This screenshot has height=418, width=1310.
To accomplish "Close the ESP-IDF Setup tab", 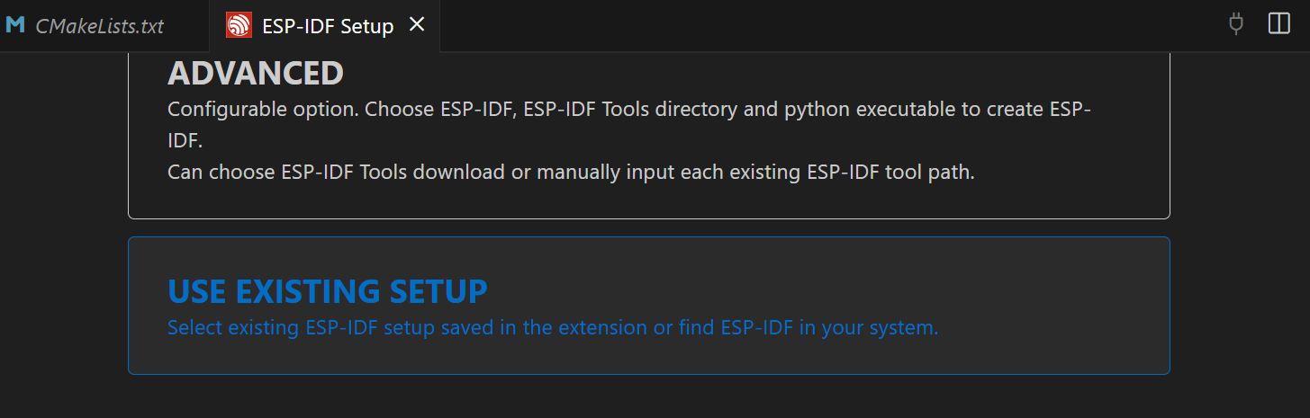I will (x=417, y=25).
